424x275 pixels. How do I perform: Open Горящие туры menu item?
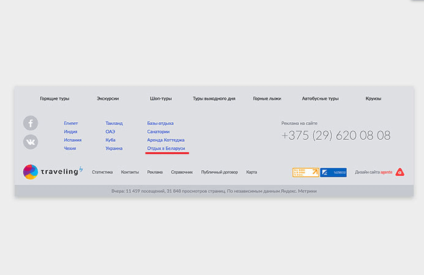(55, 99)
